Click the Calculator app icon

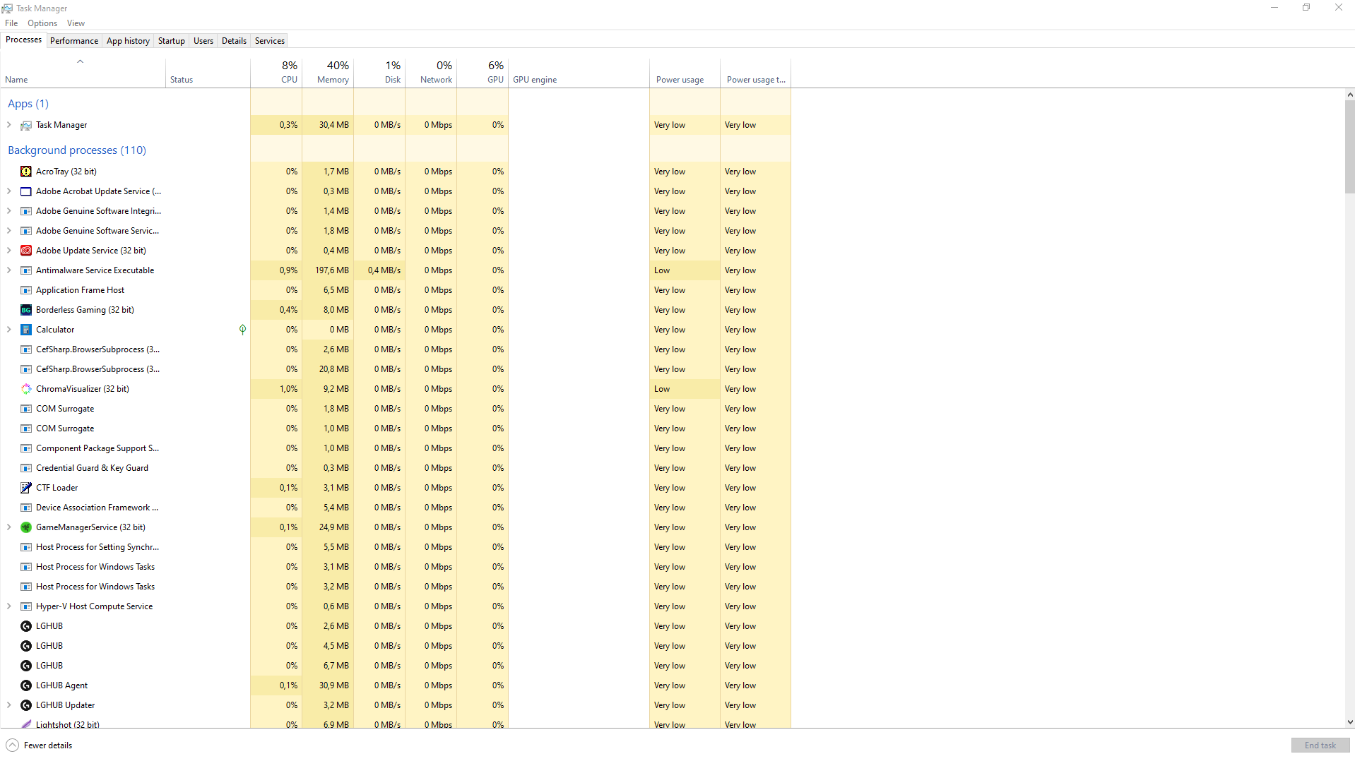point(26,330)
